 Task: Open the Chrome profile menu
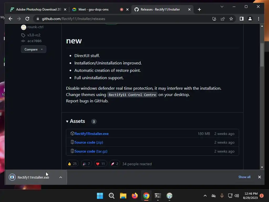pyautogui.click(x=250, y=19)
